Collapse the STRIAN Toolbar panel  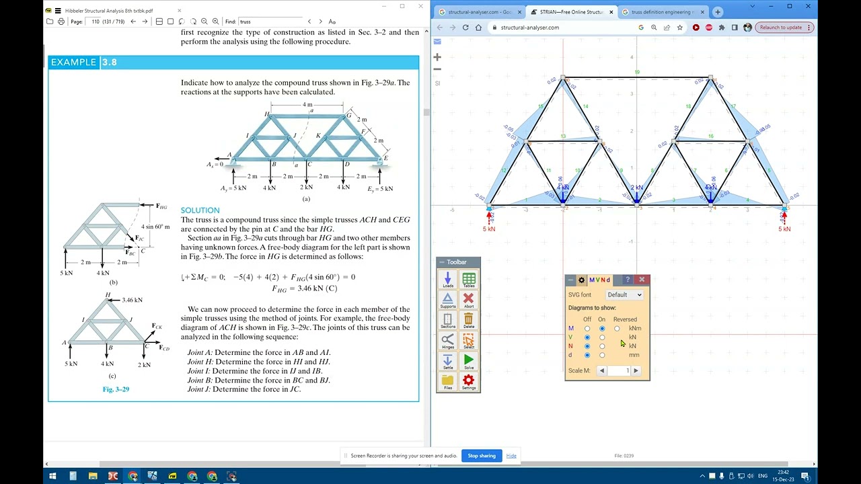pos(441,262)
